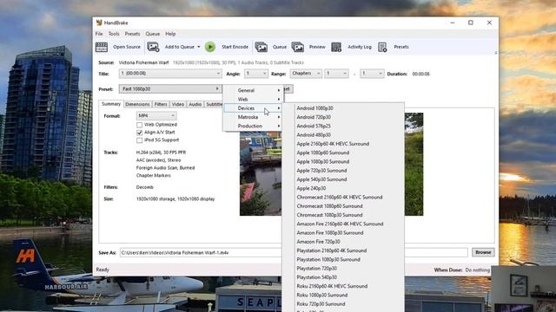
Task: Open the Tools menu
Action: point(114,34)
